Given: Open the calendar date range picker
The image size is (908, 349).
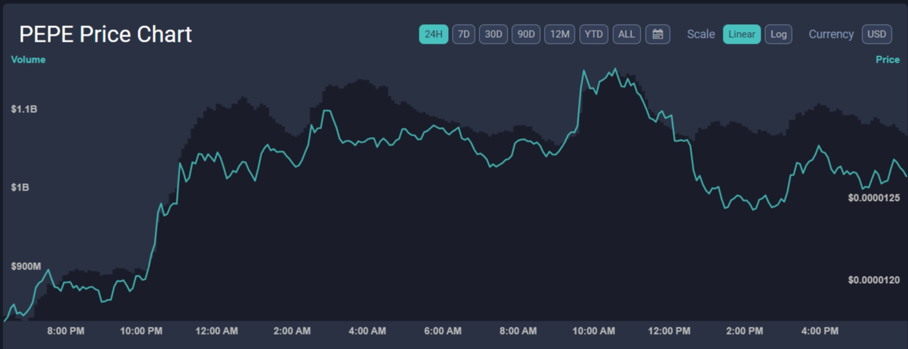Looking at the screenshot, I should pyautogui.click(x=658, y=35).
